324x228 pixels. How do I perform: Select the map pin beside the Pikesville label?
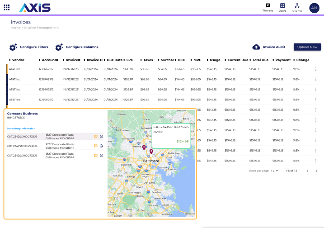point(144,147)
